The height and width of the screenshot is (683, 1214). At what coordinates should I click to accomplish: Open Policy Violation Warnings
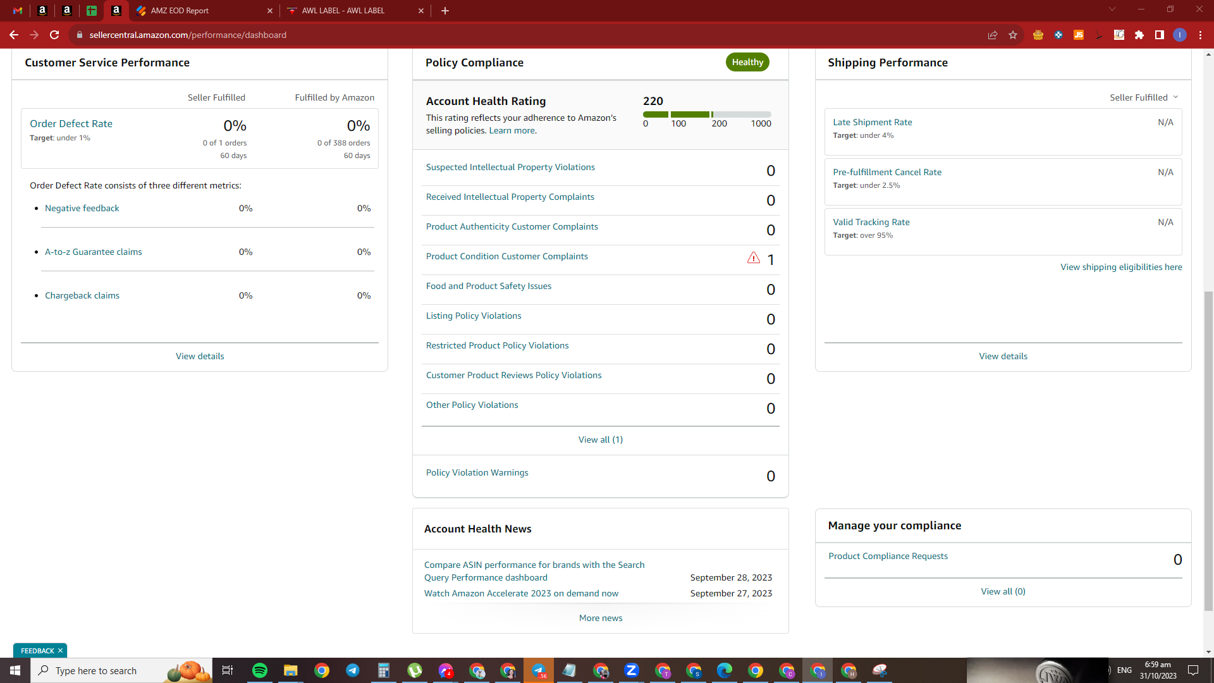coord(477,472)
